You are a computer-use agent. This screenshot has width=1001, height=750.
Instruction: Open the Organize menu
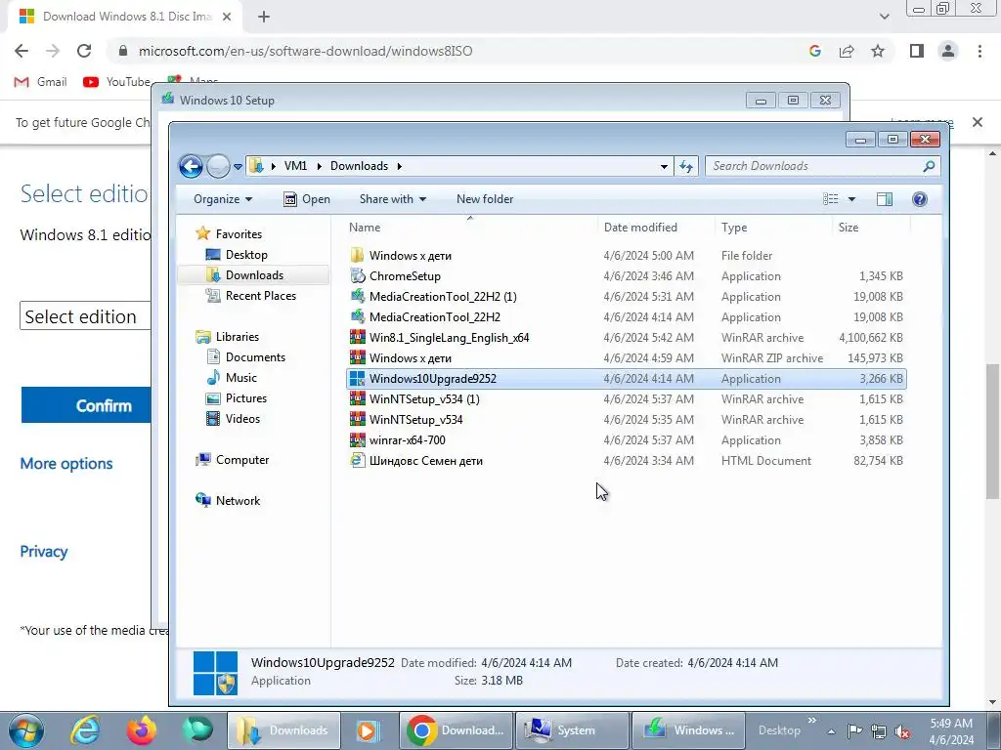point(223,199)
